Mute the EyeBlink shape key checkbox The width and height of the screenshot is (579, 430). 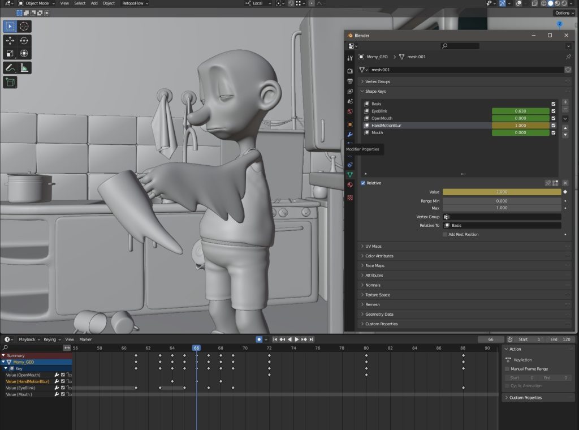click(x=553, y=111)
